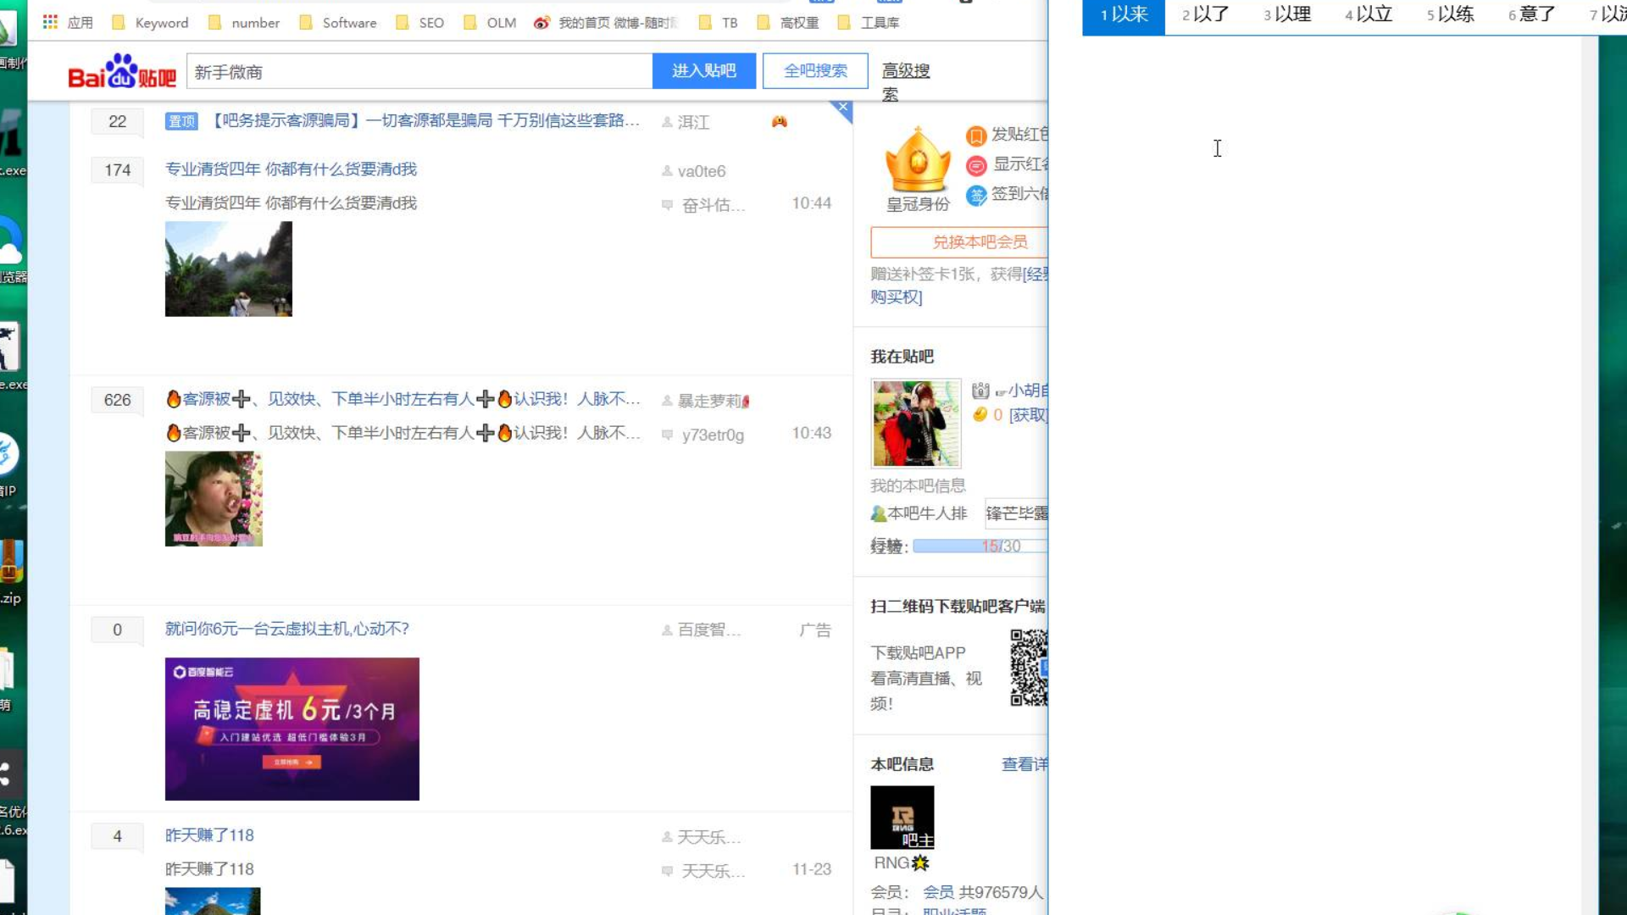Select IME candidate 3 以理

click(x=1287, y=14)
